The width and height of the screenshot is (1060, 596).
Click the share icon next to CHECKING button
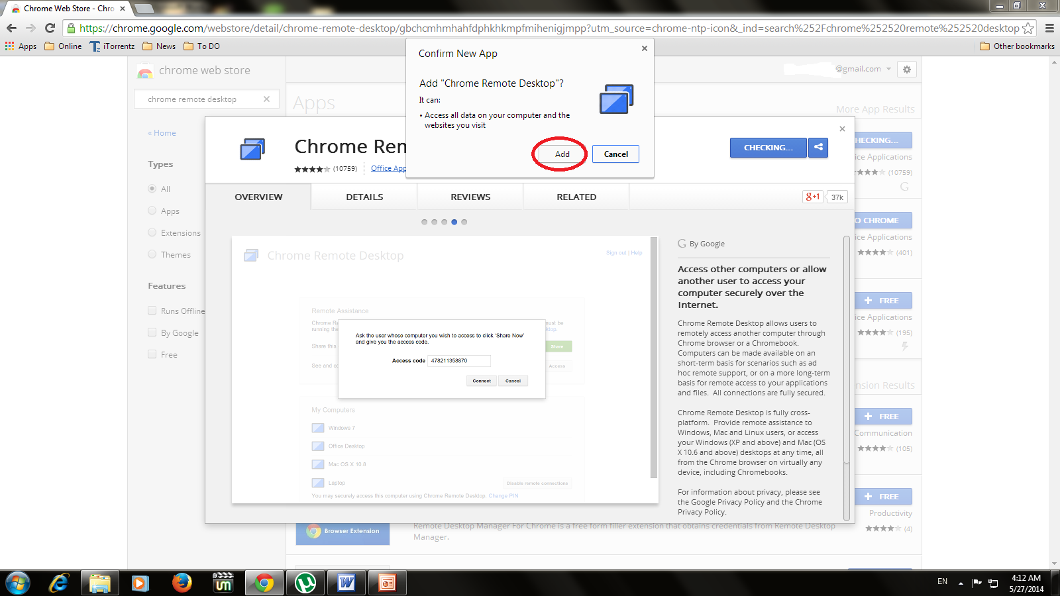(818, 148)
